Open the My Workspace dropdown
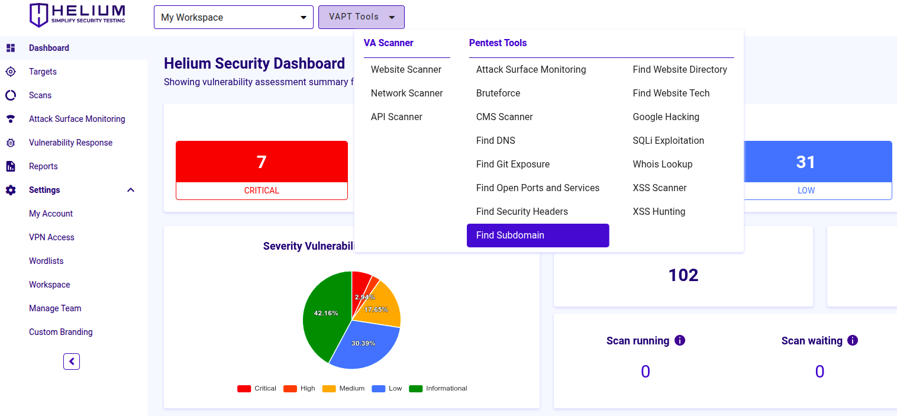 pyautogui.click(x=233, y=17)
